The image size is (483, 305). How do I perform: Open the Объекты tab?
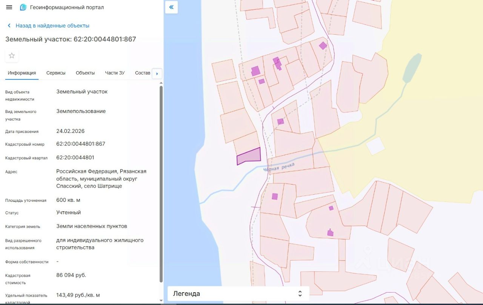coord(85,73)
